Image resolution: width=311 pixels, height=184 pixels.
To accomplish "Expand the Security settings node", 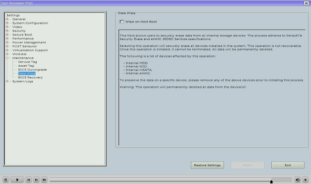I will click(x=7, y=31).
